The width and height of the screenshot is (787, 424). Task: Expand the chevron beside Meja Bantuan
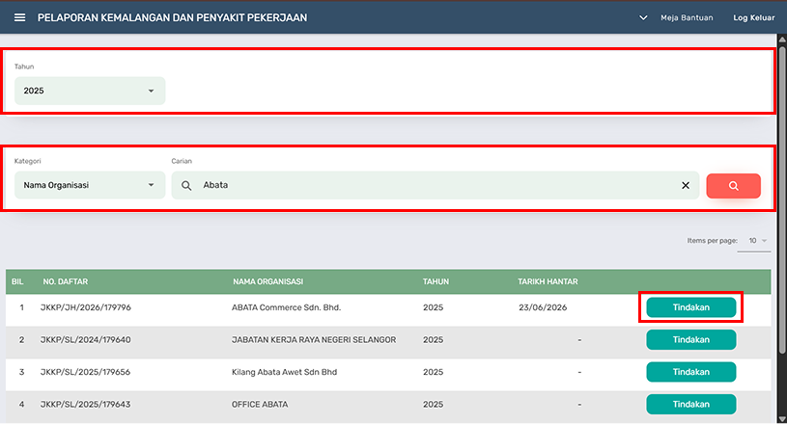(643, 17)
